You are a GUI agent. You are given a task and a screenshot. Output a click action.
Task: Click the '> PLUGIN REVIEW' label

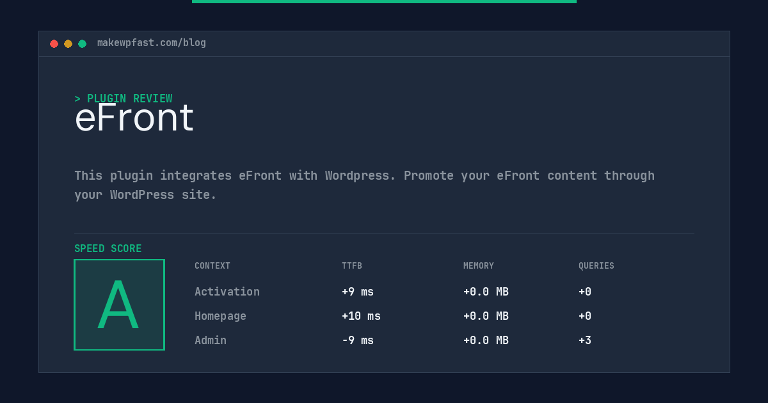pyautogui.click(x=123, y=99)
